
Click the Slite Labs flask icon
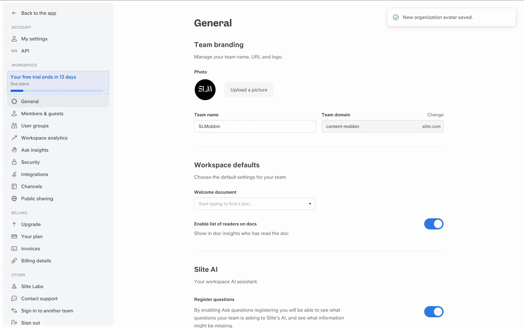tap(14, 286)
